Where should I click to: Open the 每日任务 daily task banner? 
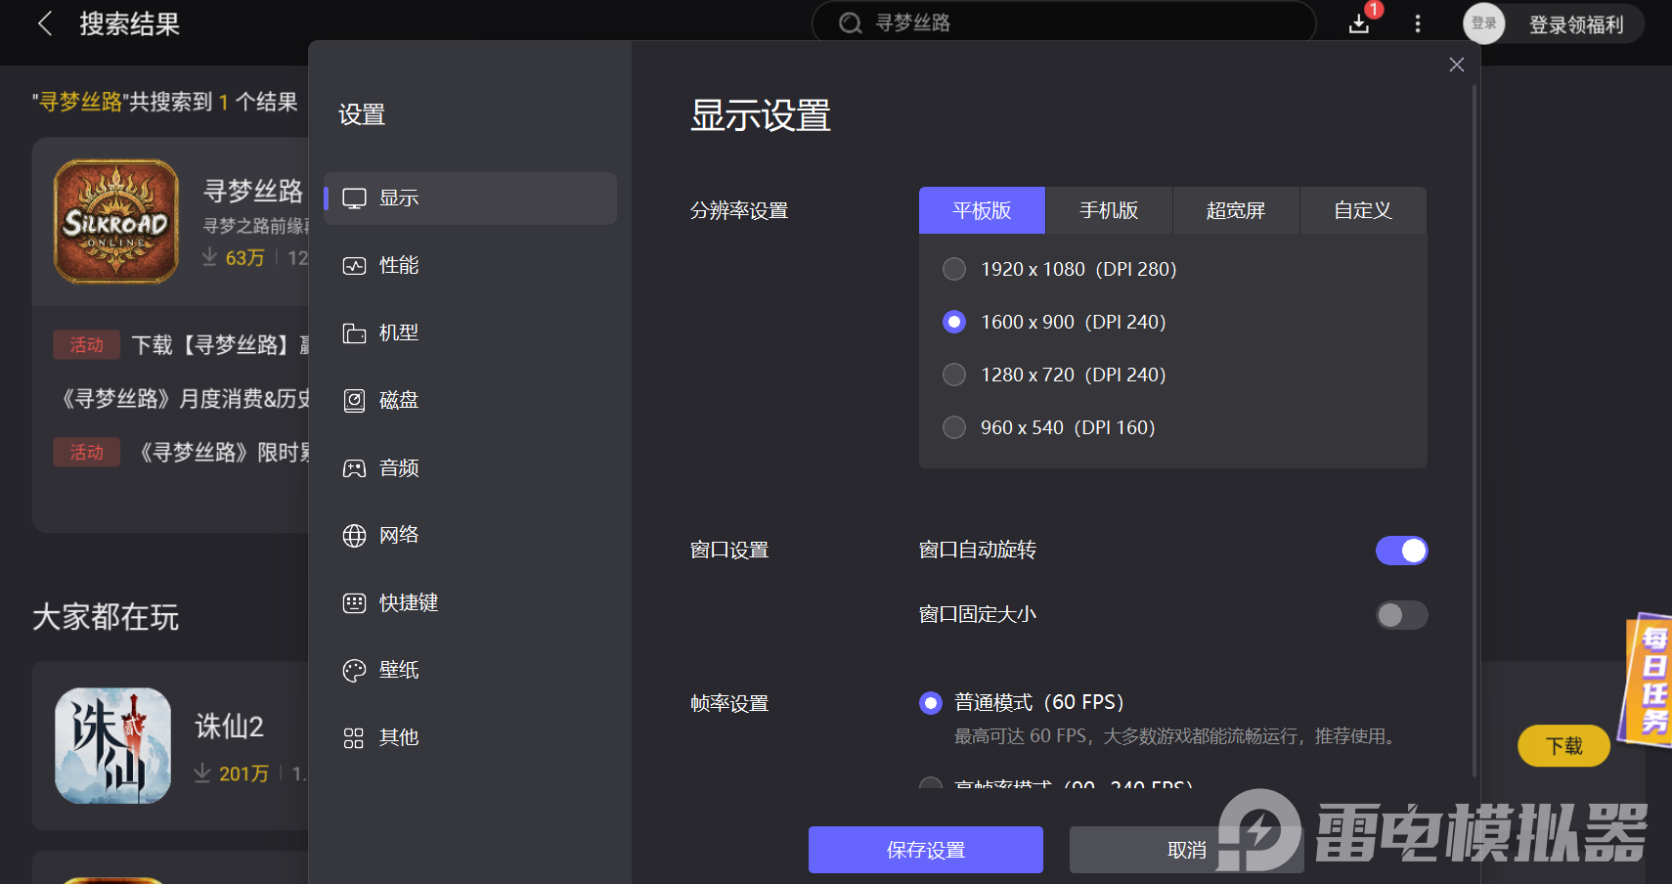1647,681
